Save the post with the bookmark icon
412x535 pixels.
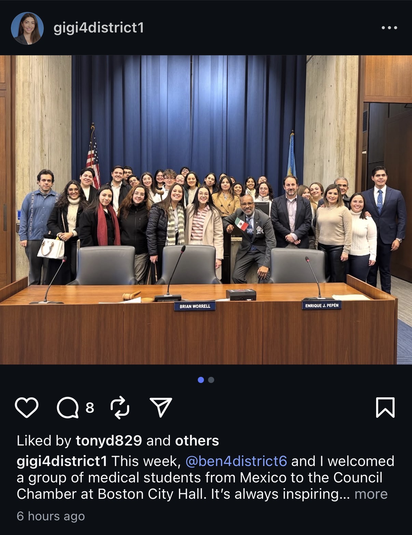pos(385,408)
